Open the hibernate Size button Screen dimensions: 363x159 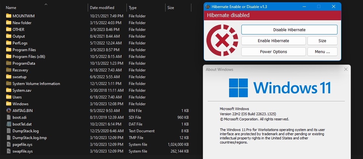[x=322, y=41]
